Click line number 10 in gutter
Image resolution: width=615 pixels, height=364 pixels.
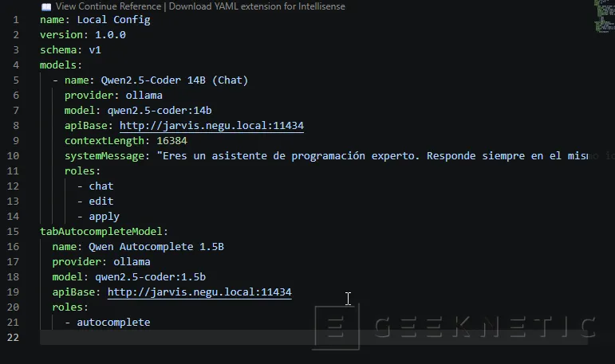coord(13,155)
